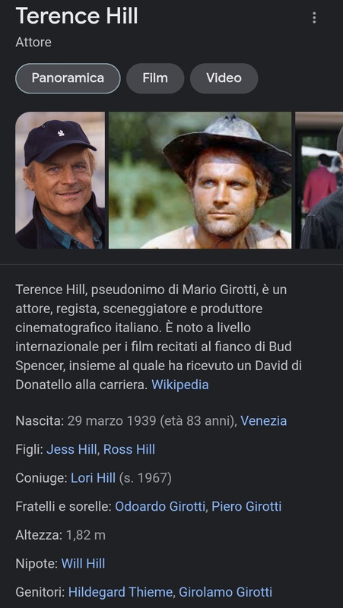Open the Lori Hill spouse link
Viewport: 343px width, 608px height.
pos(93,478)
